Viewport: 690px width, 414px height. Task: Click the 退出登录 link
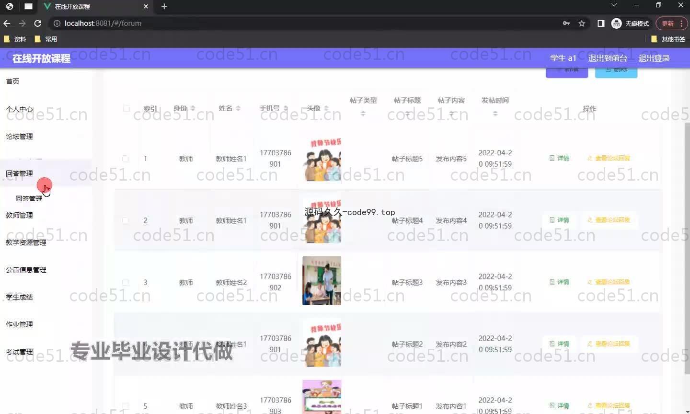(x=654, y=58)
